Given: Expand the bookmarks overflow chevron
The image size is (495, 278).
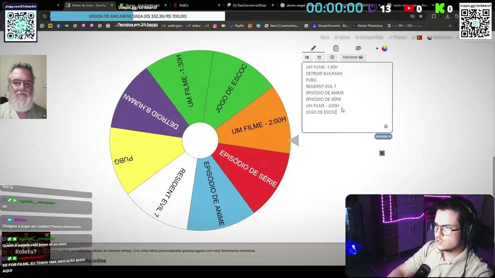Looking at the screenshot, I should click(450, 26).
